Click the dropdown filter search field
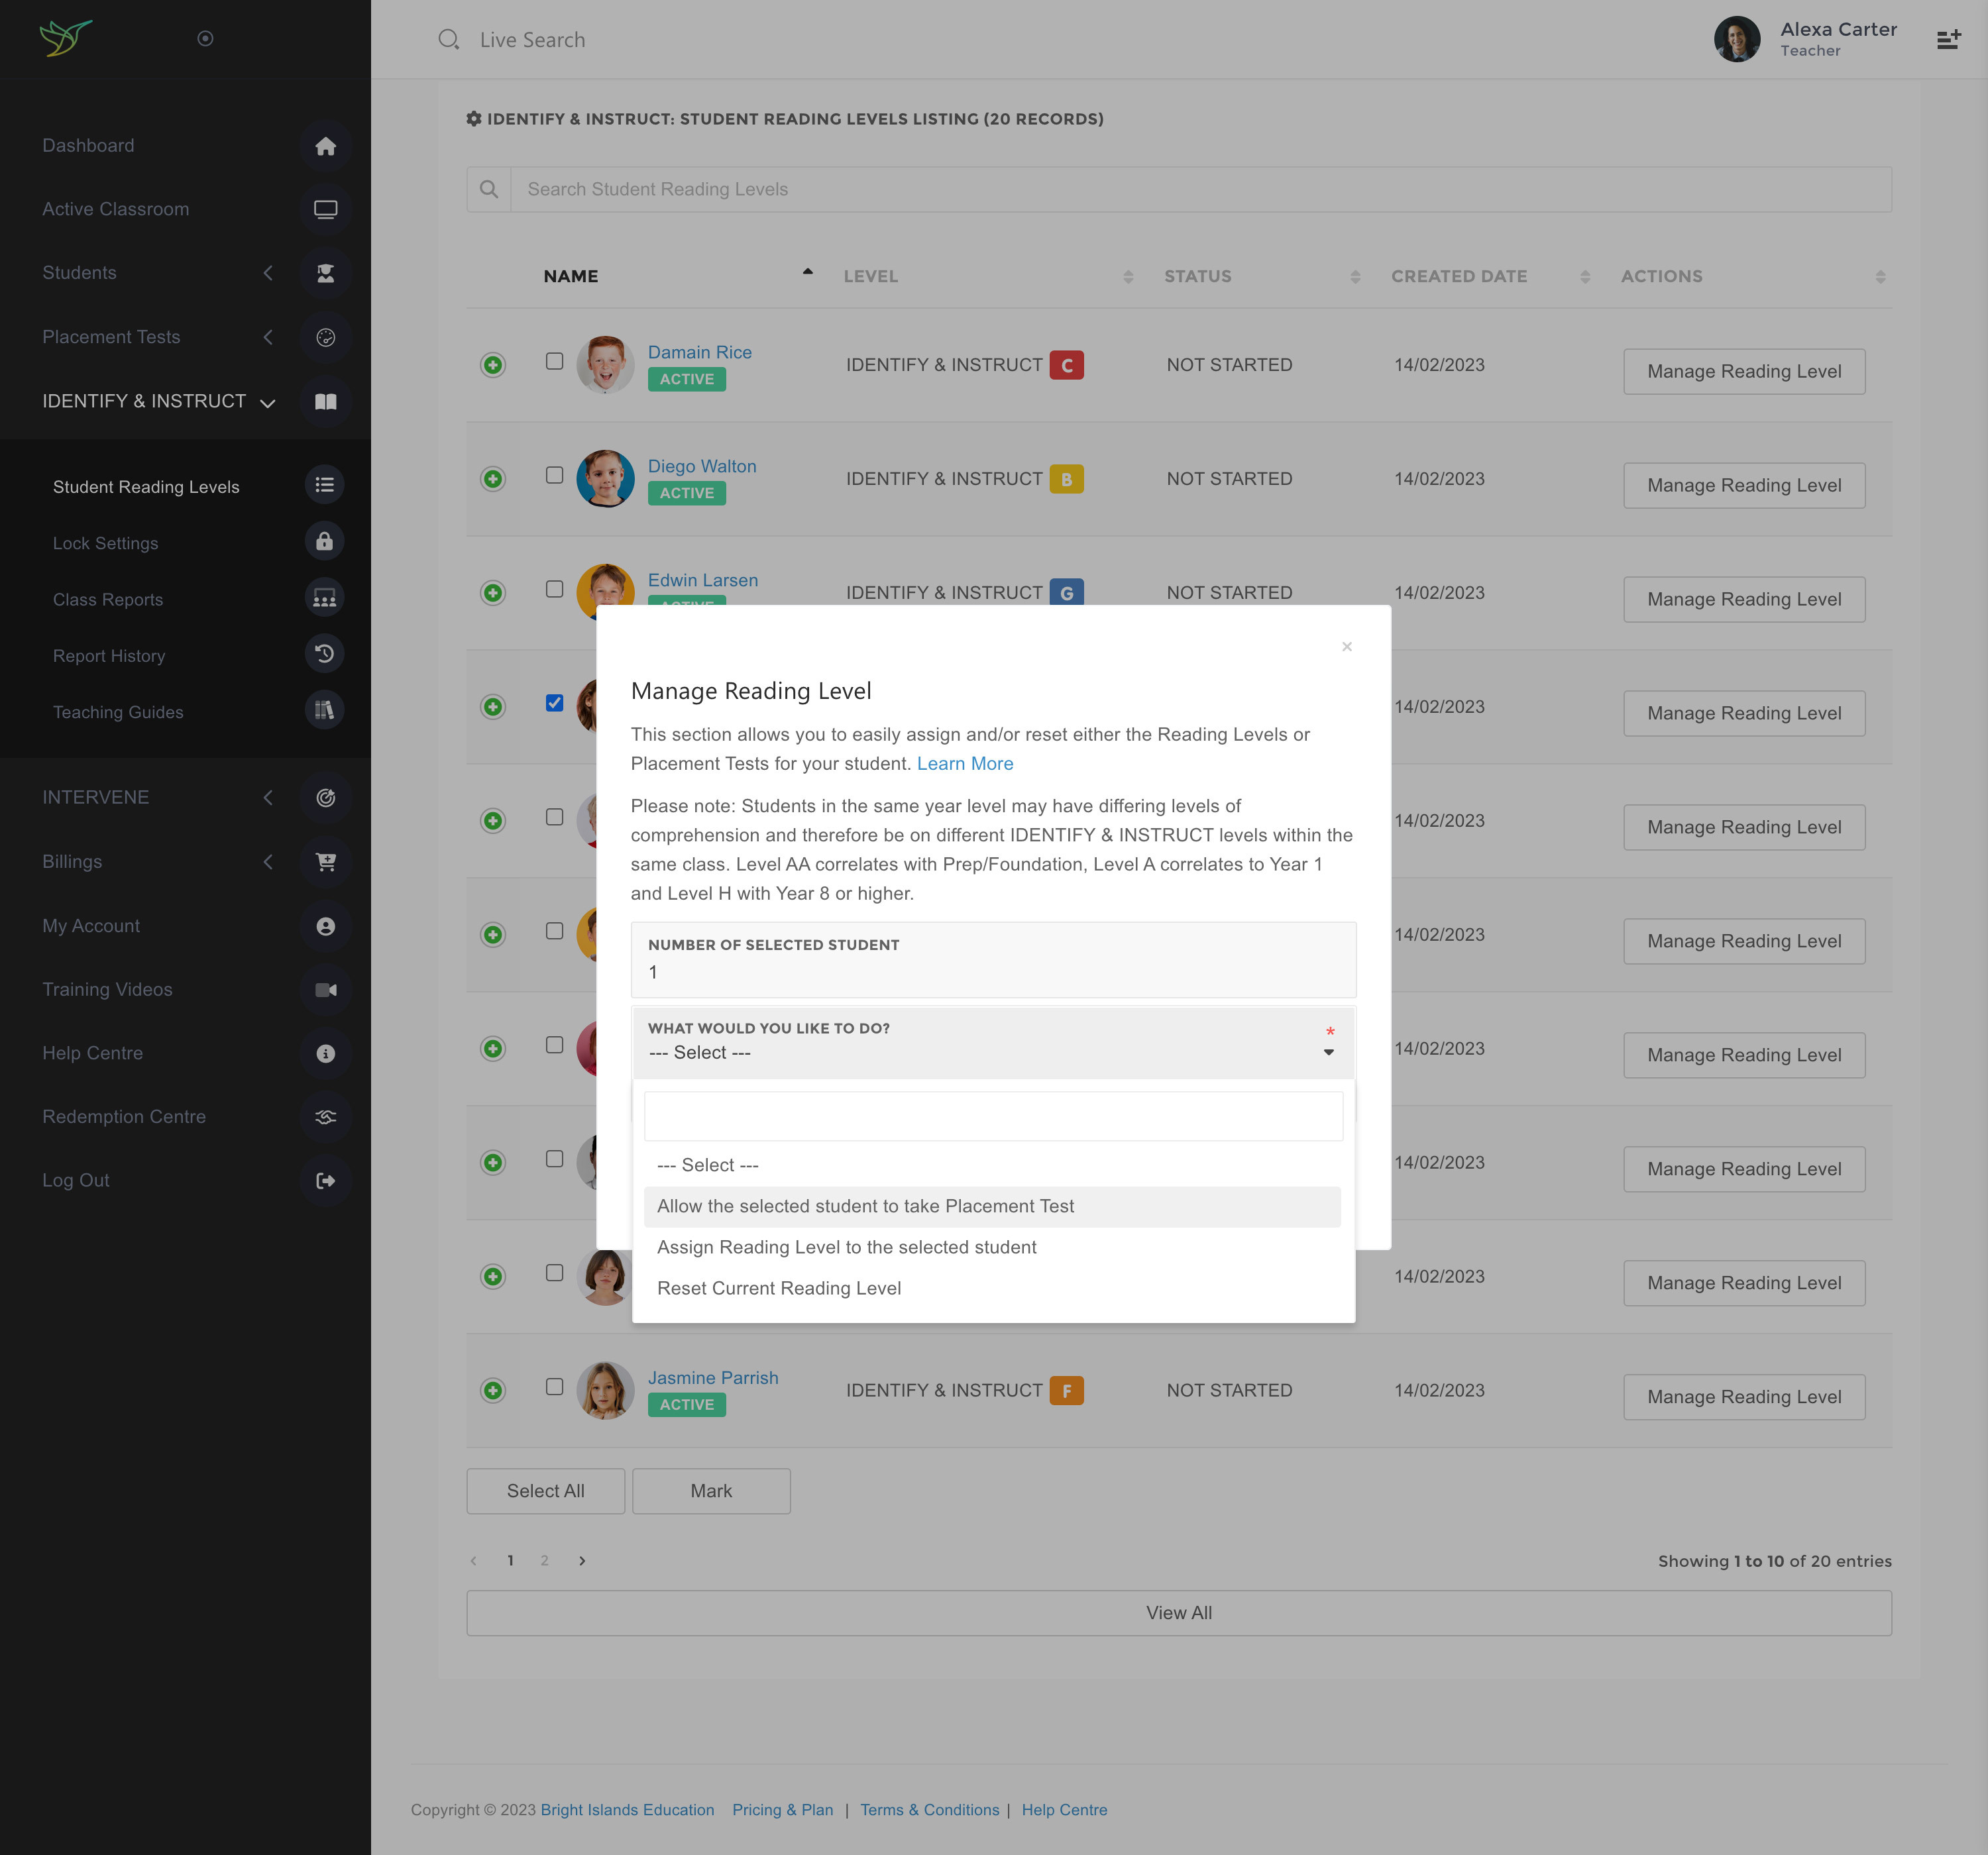Image resolution: width=1988 pixels, height=1855 pixels. (992, 1116)
